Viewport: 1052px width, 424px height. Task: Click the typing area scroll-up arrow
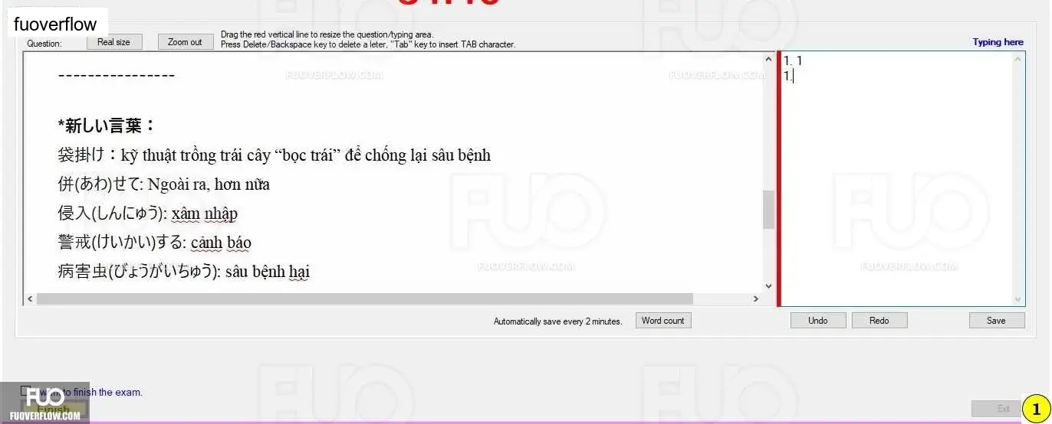1019,59
